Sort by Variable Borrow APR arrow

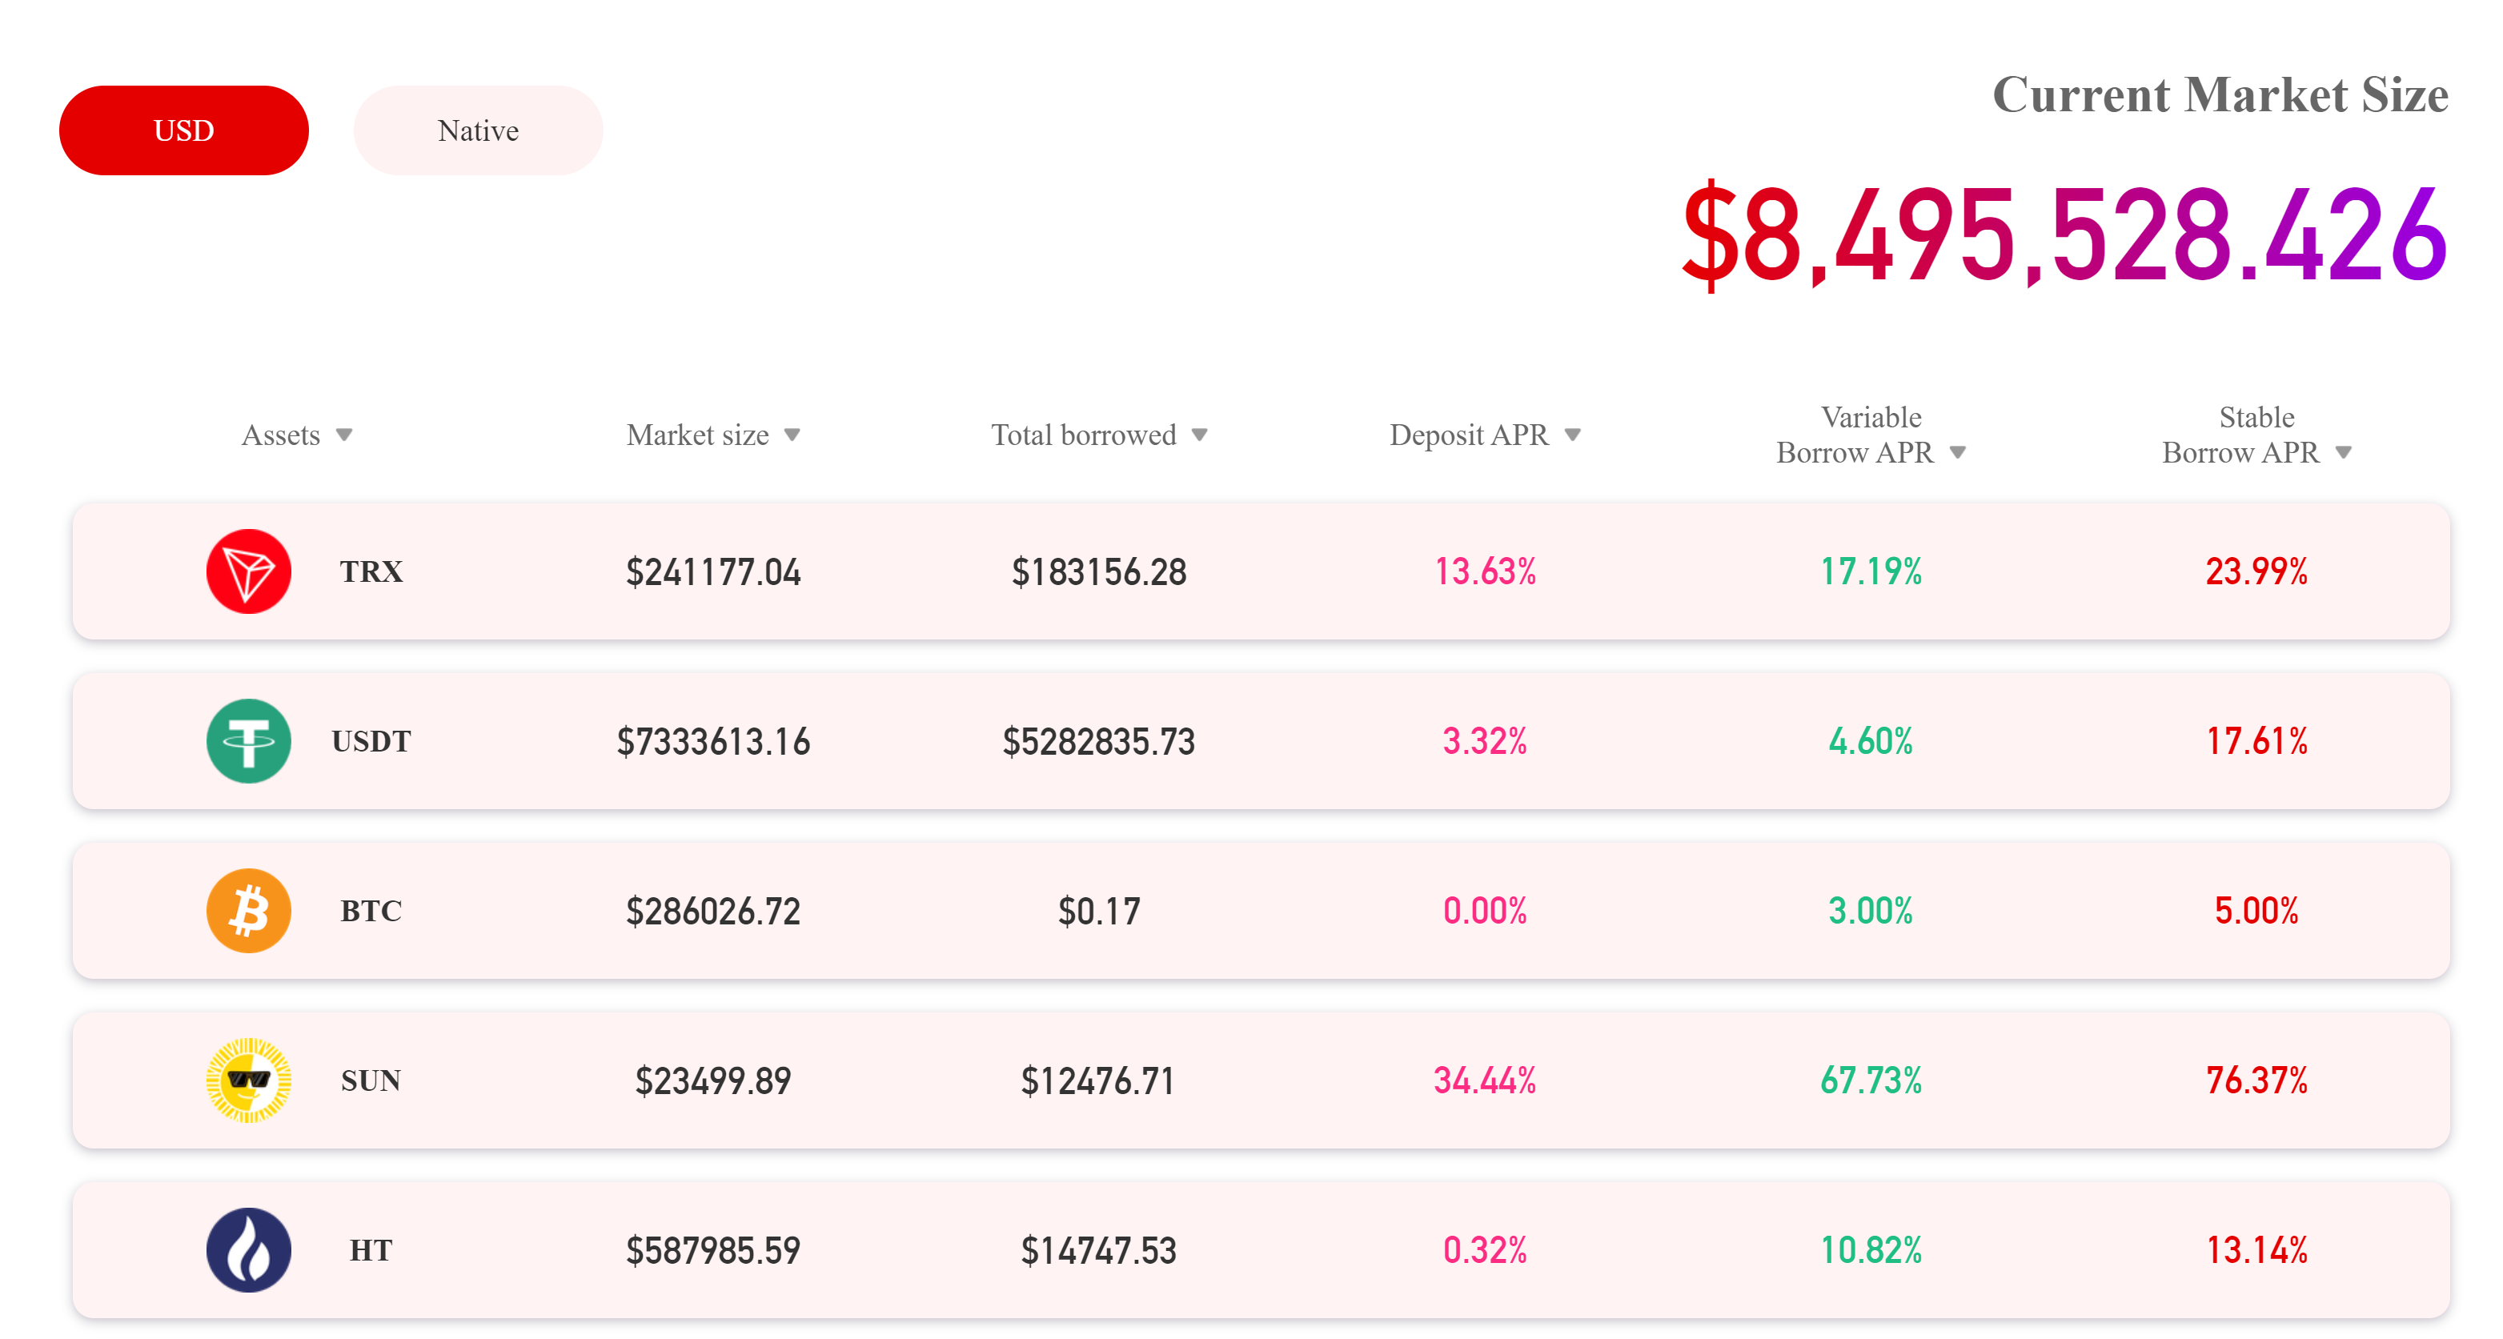click(x=1958, y=453)
